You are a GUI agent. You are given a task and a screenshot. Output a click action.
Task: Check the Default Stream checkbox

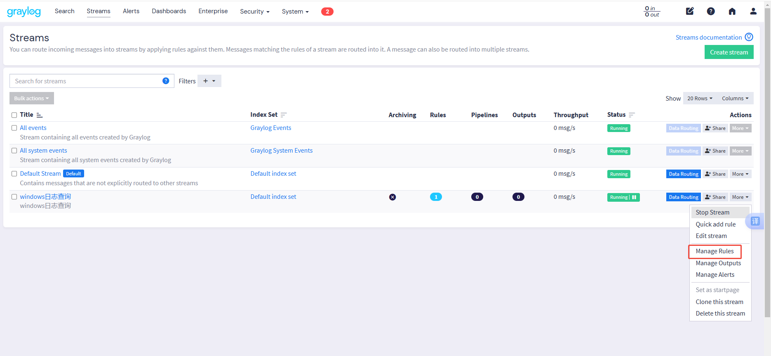click(14, 174)
